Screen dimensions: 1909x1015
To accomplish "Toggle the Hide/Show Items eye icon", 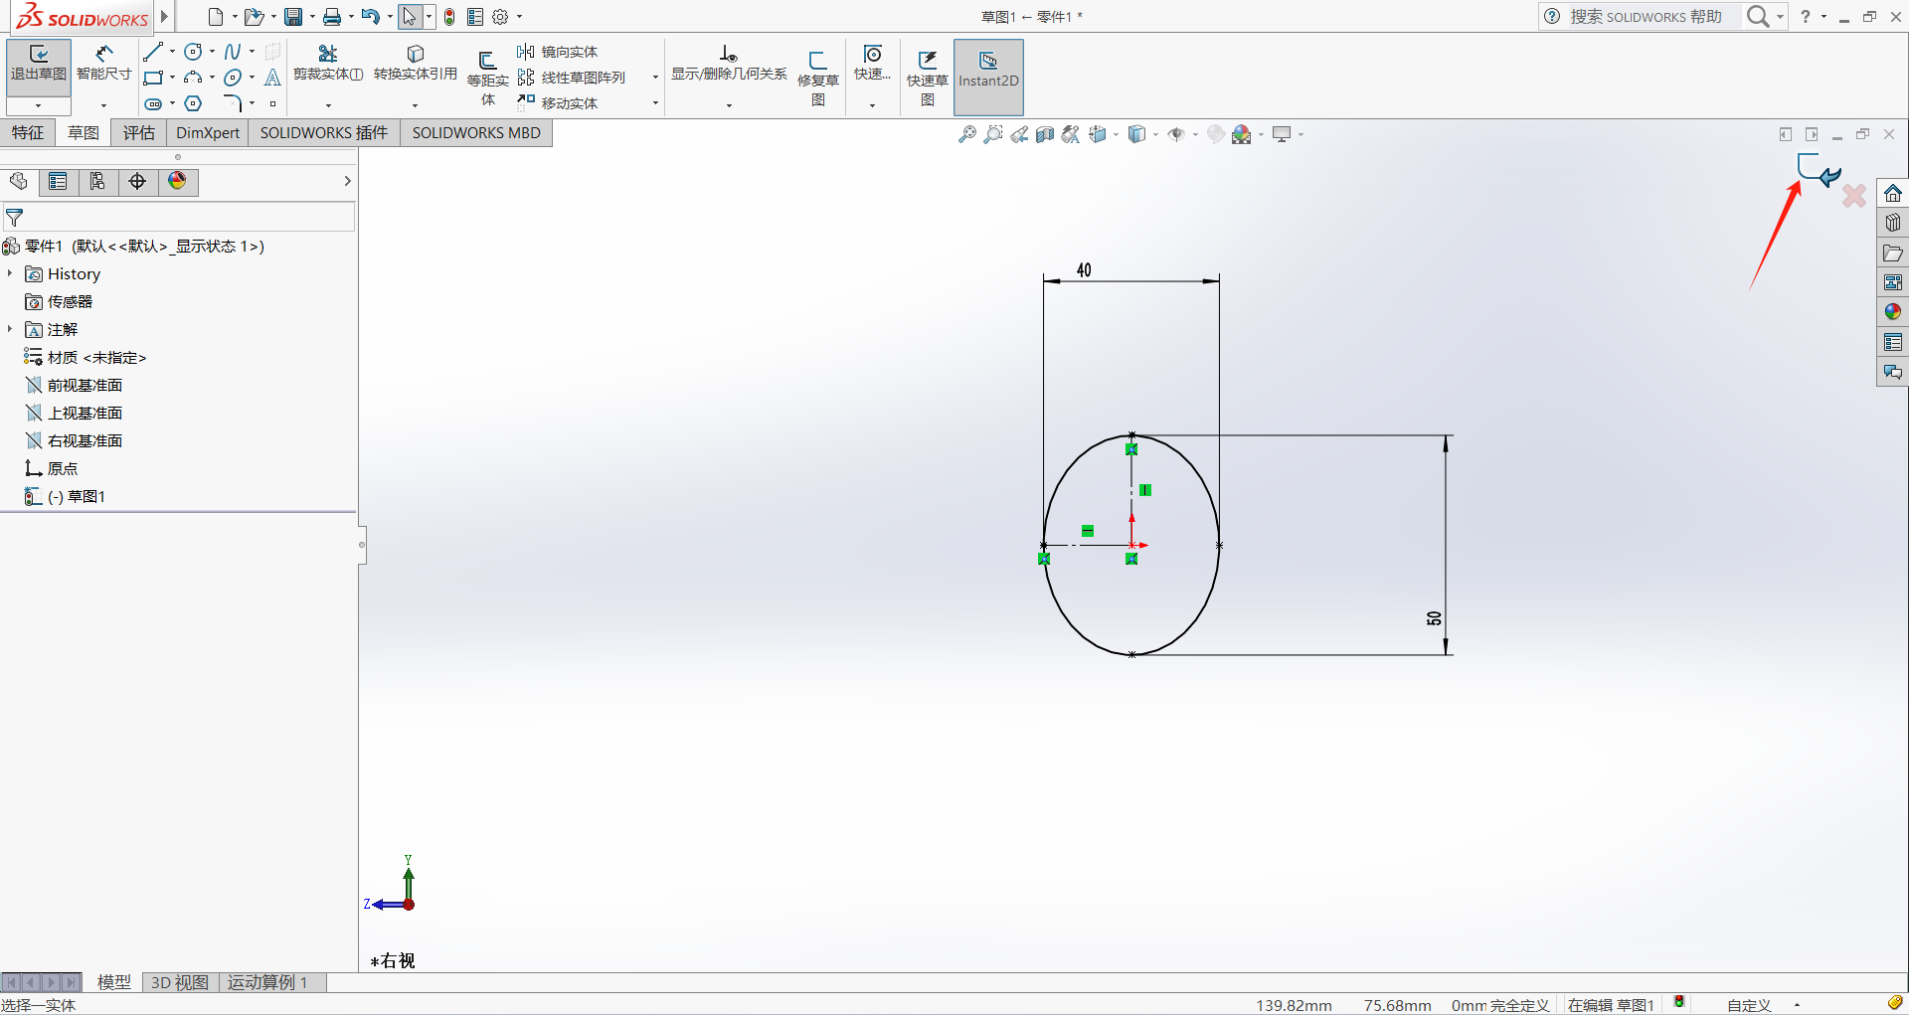I will tap(1176, 134).
